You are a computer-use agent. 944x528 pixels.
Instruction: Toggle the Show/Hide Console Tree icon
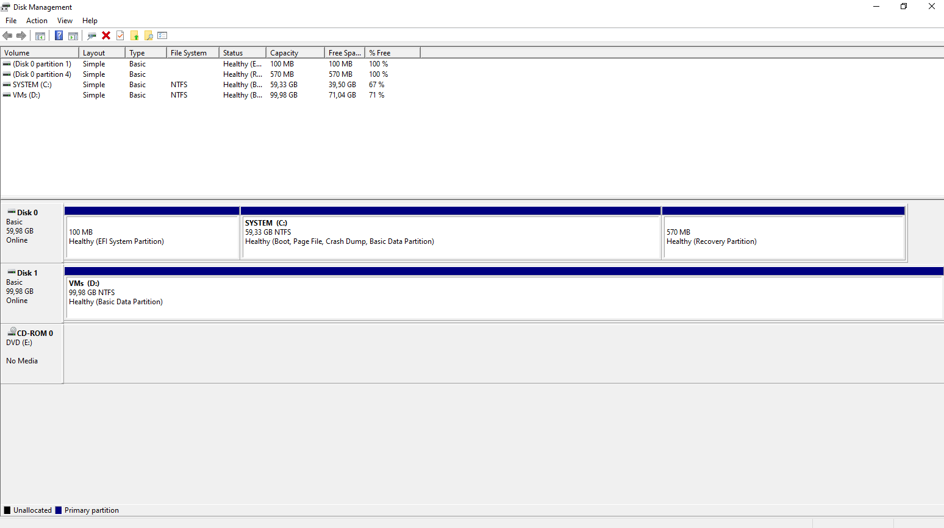40,35
